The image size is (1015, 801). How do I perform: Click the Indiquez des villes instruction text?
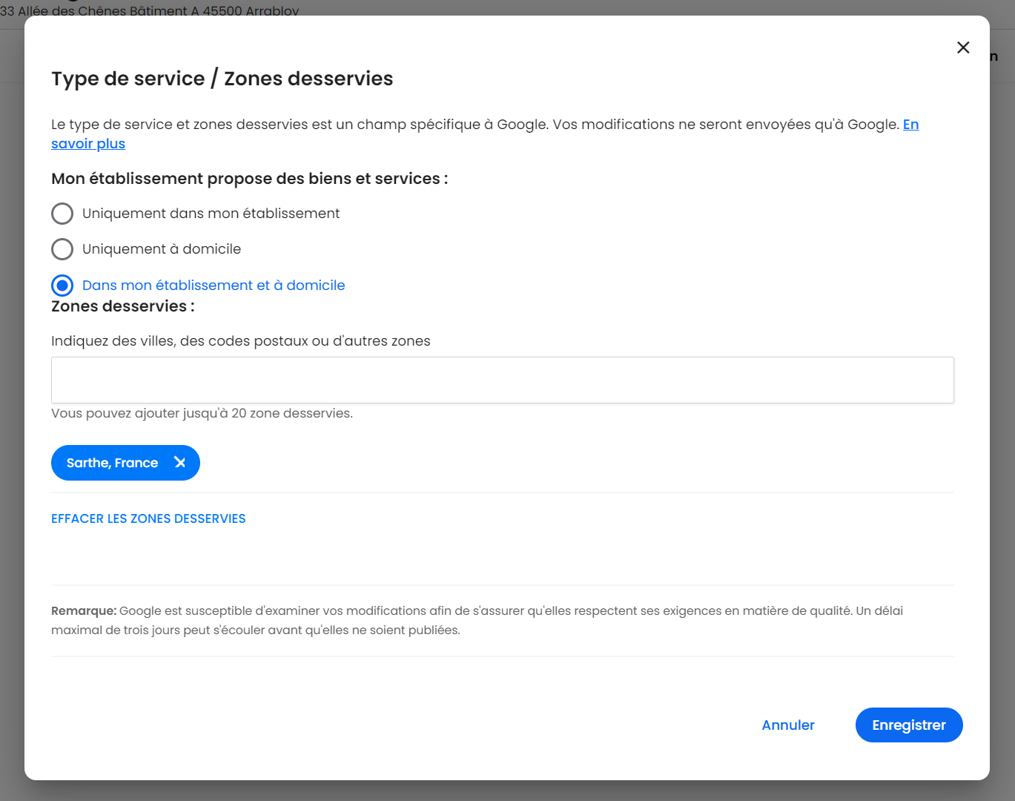[240, 341]
